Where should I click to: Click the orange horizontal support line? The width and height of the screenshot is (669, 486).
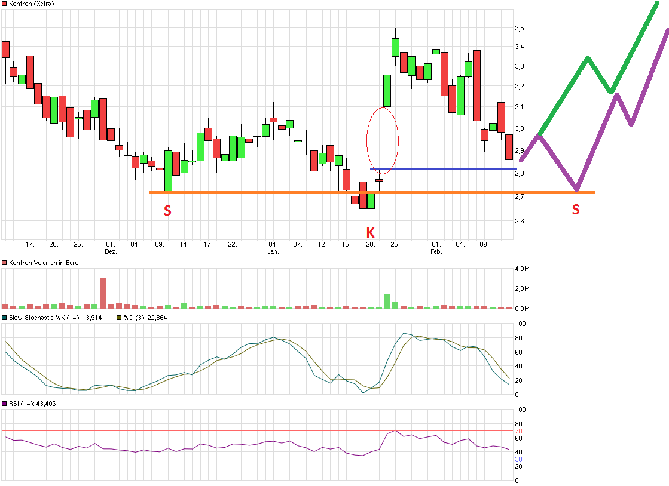pyautogui.click(x=269, y=192)
